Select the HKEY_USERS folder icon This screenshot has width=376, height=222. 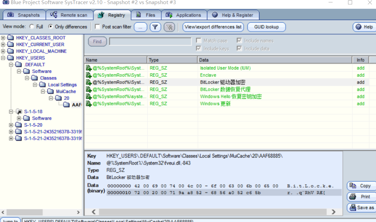pyautogui.click(x=11, y=58)
